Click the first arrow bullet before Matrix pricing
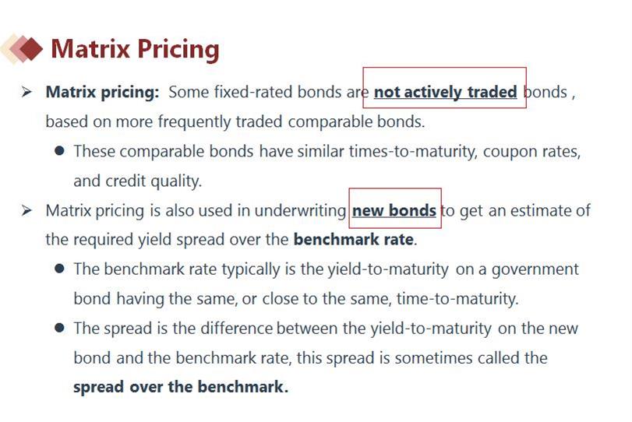 pyautogui.click(x=26, y=92)
